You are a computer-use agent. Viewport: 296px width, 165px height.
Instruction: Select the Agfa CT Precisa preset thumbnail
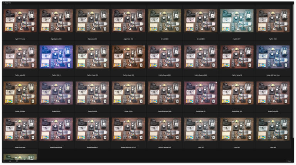coord(20,21)
